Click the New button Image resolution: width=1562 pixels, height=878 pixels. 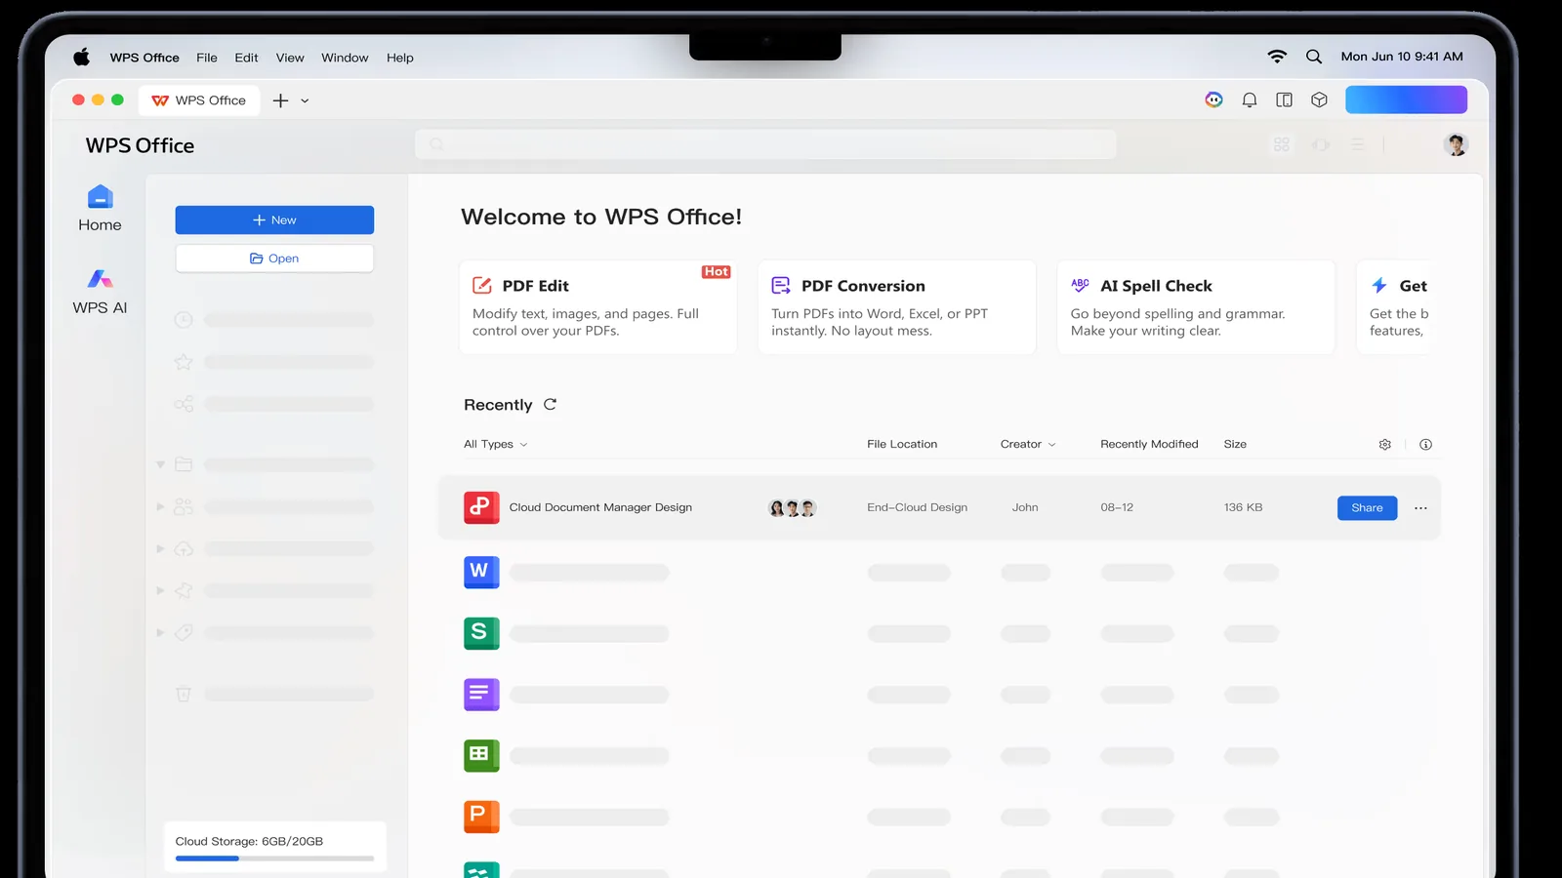click(x=274, y=219)
